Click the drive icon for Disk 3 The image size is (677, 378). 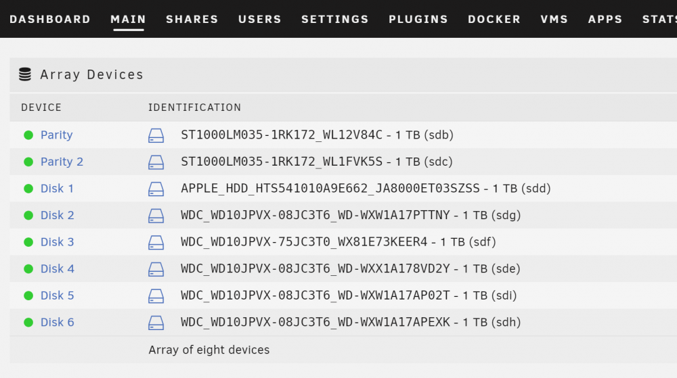156,242
